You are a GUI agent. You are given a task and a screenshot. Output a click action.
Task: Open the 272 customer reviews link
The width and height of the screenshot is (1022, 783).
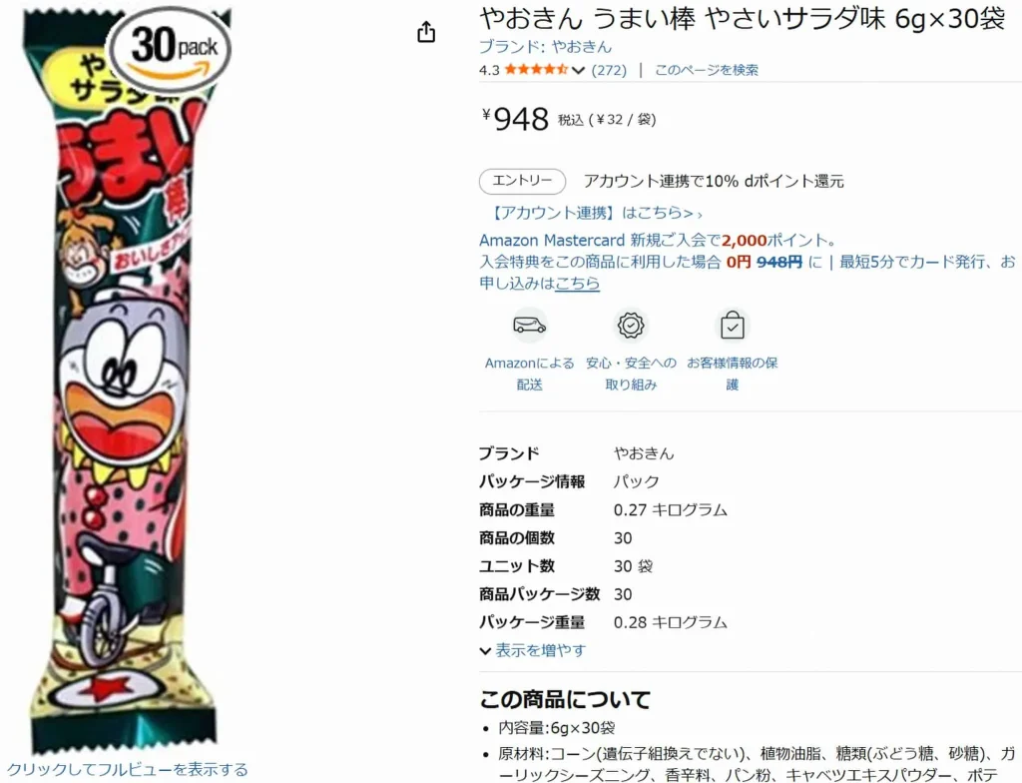point(609,70)
